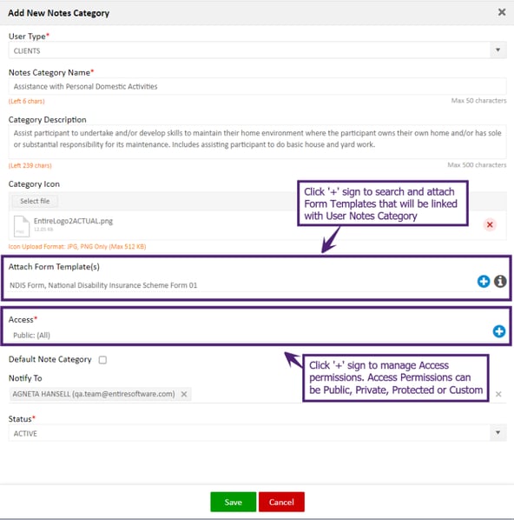
Task: Click the Access field showing Public: (All)
Action: coord(248,335)
